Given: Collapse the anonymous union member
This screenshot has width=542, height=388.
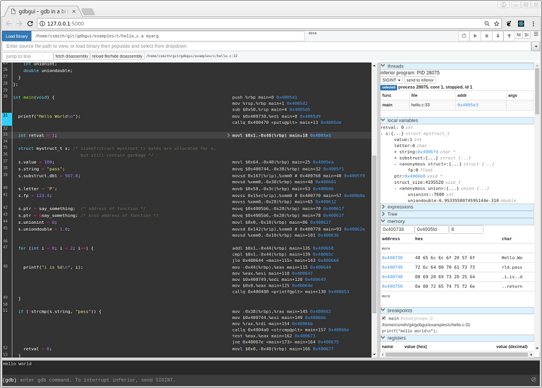Looking at the screenshot, I should tap(395, 188).
